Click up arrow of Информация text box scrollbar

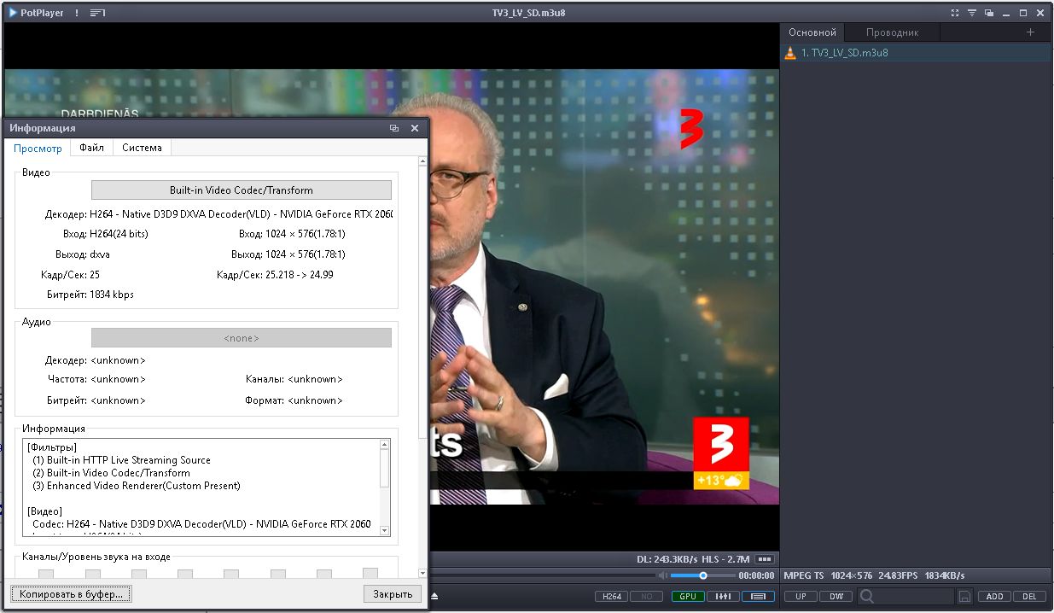[385, 445]
